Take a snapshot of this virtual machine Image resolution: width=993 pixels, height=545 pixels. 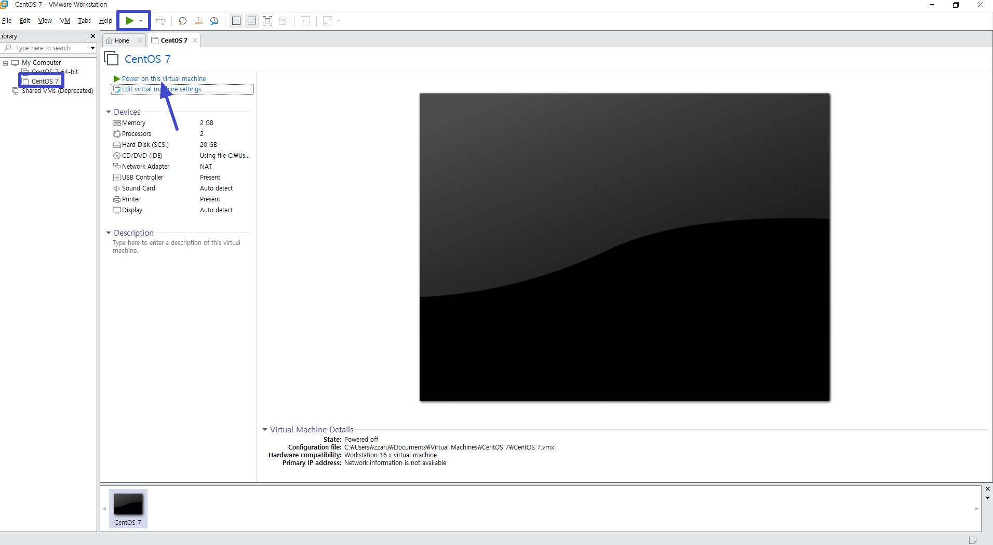click(182, 21)
